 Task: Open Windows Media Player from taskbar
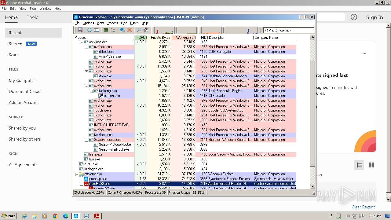pyautogui.click(x=45, y=216)
